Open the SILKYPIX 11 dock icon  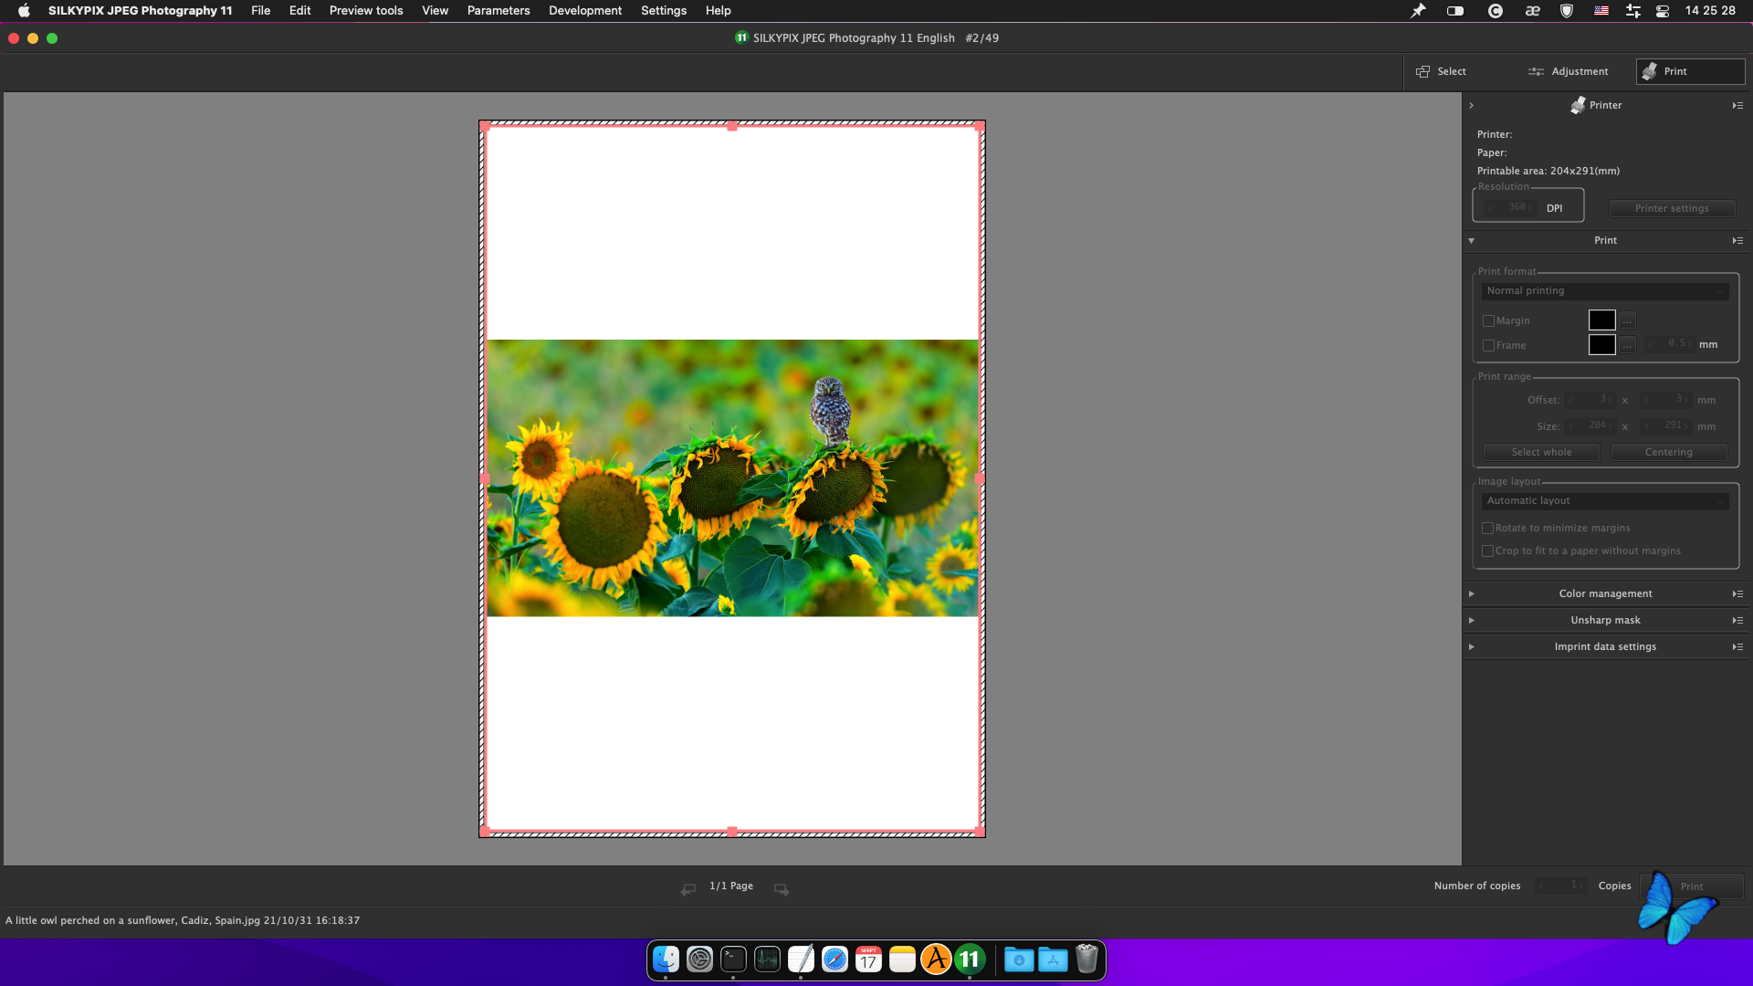(x=970, y=959)
